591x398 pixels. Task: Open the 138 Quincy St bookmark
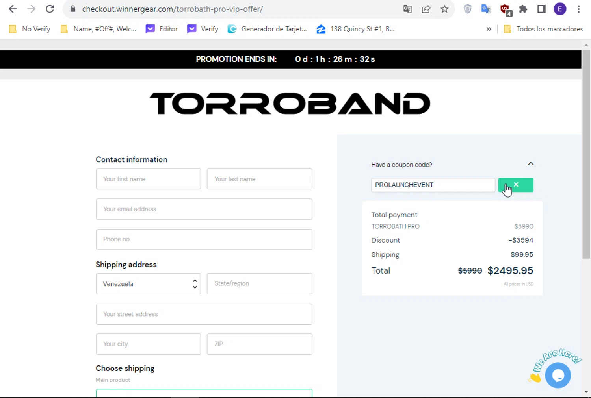click(x=356, y=29)
